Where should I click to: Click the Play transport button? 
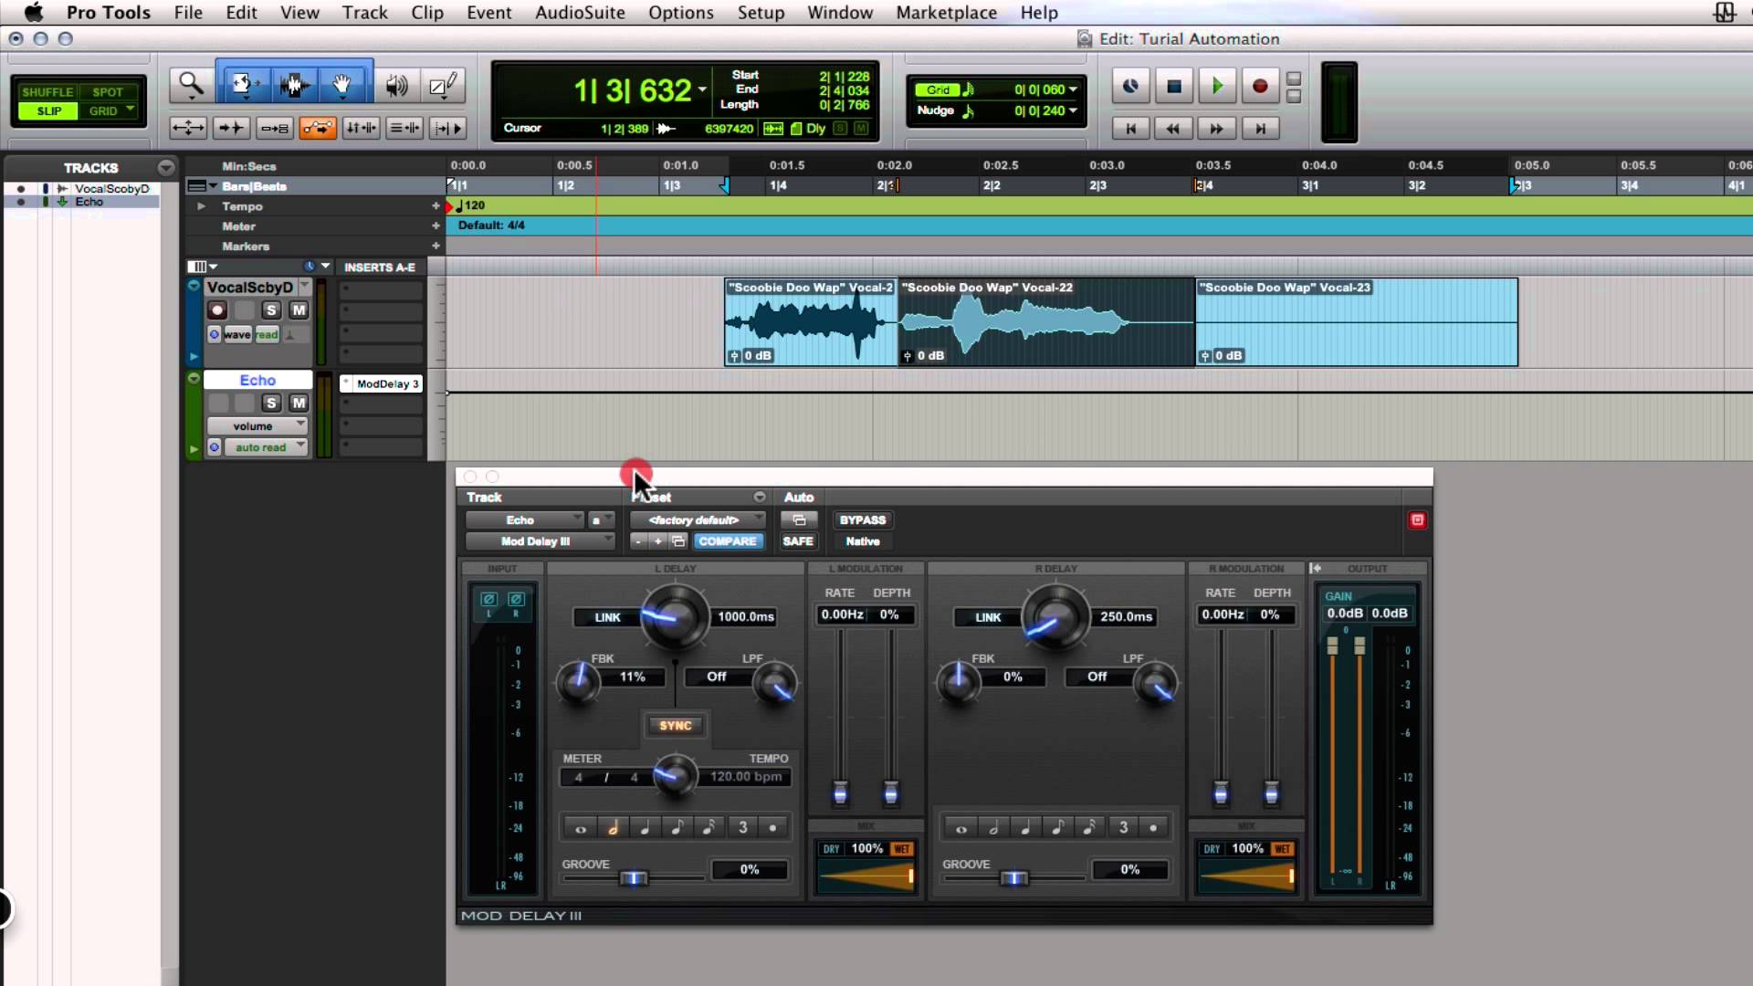1216,86
